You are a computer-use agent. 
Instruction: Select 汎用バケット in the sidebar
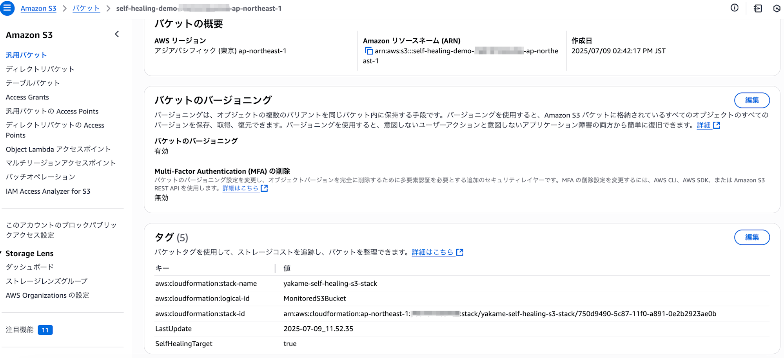click(26, 55)
